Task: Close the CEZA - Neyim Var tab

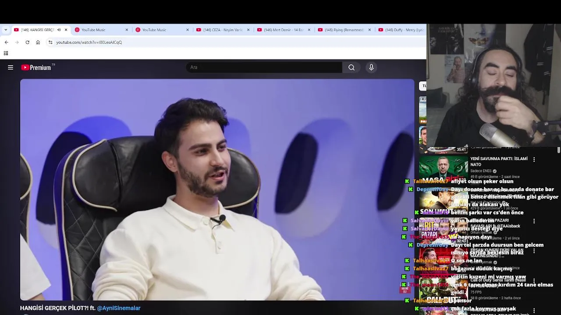Action: 248,30
